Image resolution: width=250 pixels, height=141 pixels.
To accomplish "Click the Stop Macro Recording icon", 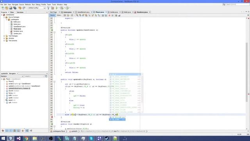I will coord(112,15).
